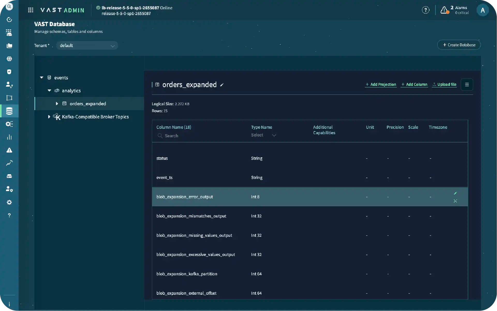Open the search icon in sidebar
Screen dimensions: 497x311
[x=9, y=6]
